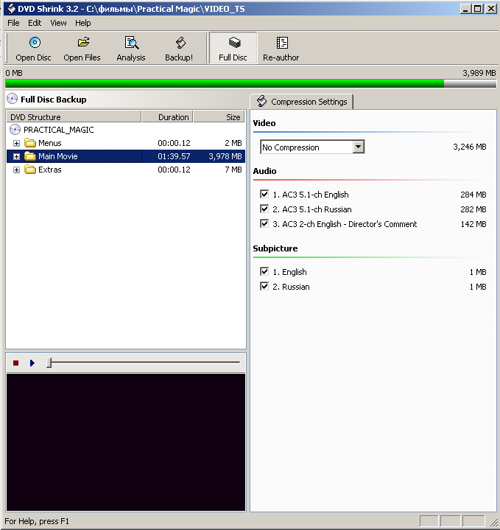
Task: Select the PRACTICAL_MAGIC root tree item
Action: 58,130
